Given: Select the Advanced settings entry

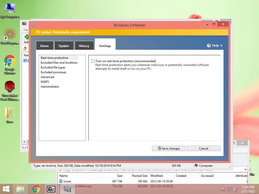Looking at the screenshot, I should click(x=47, y=77).
